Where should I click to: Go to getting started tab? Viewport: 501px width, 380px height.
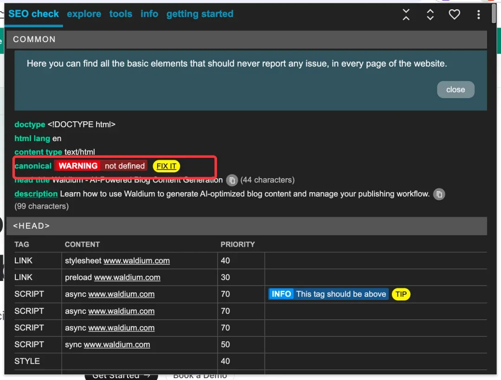pyautogui.click(x=199, y=14)
